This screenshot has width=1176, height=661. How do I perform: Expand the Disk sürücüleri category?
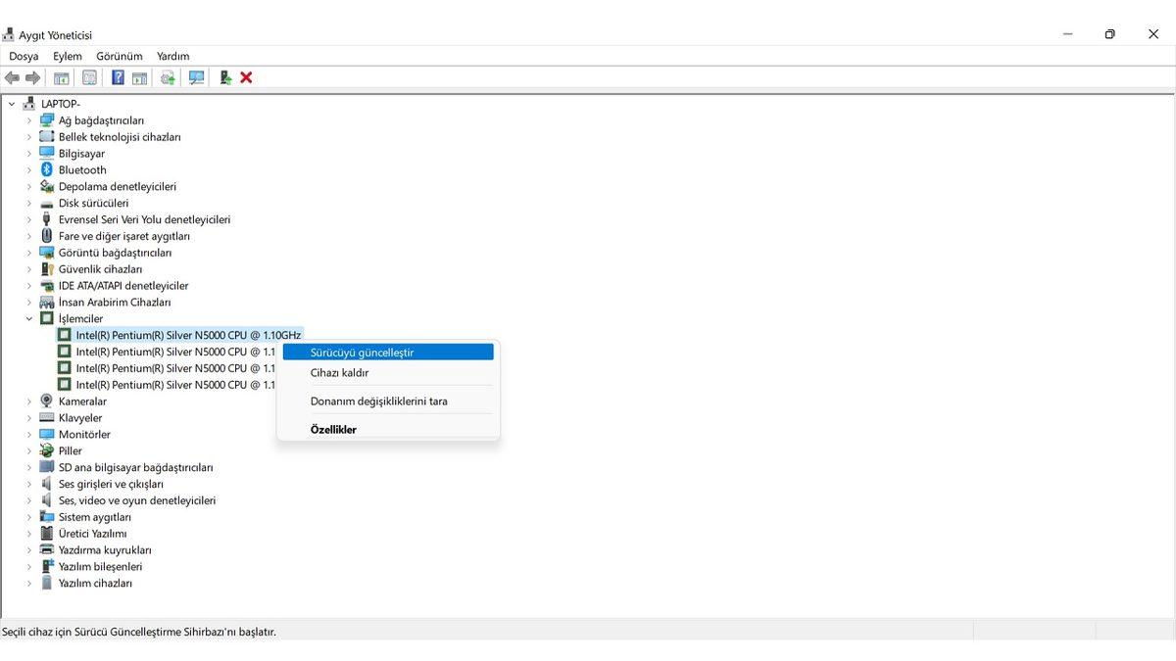pyautogui.click(x=29, y=203)
